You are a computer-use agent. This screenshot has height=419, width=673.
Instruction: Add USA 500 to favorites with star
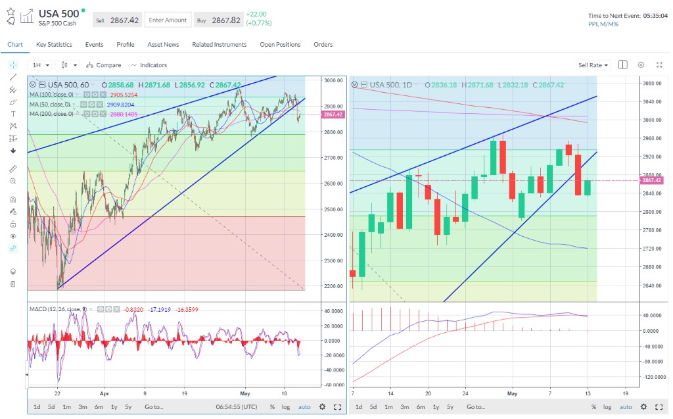click(11, 12)
